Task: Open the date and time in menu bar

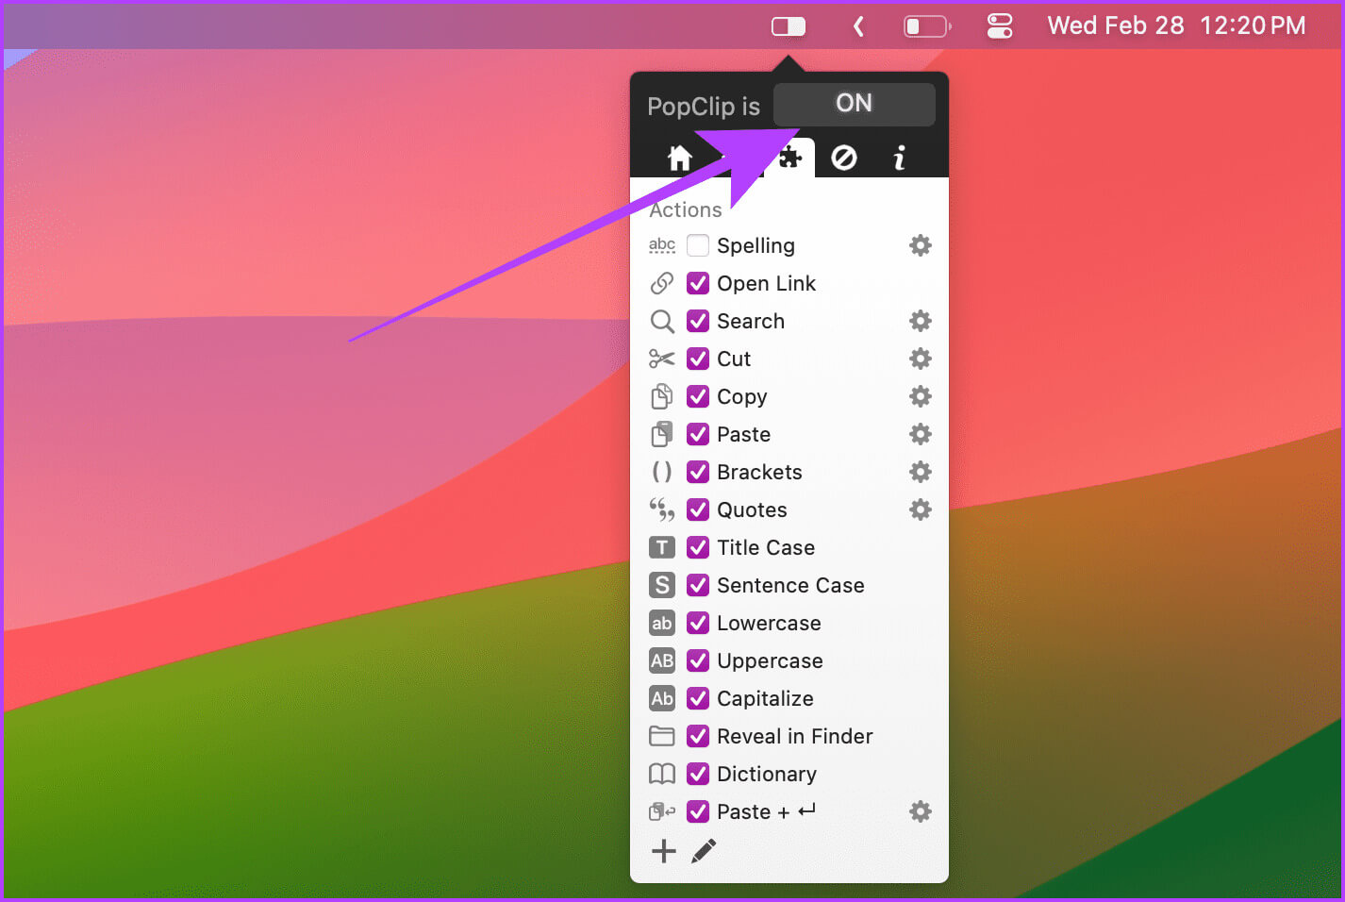Action: (1176, 25)
